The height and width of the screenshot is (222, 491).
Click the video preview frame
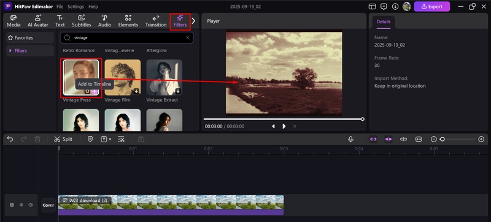pyautogui.click(x=284, y=73)
